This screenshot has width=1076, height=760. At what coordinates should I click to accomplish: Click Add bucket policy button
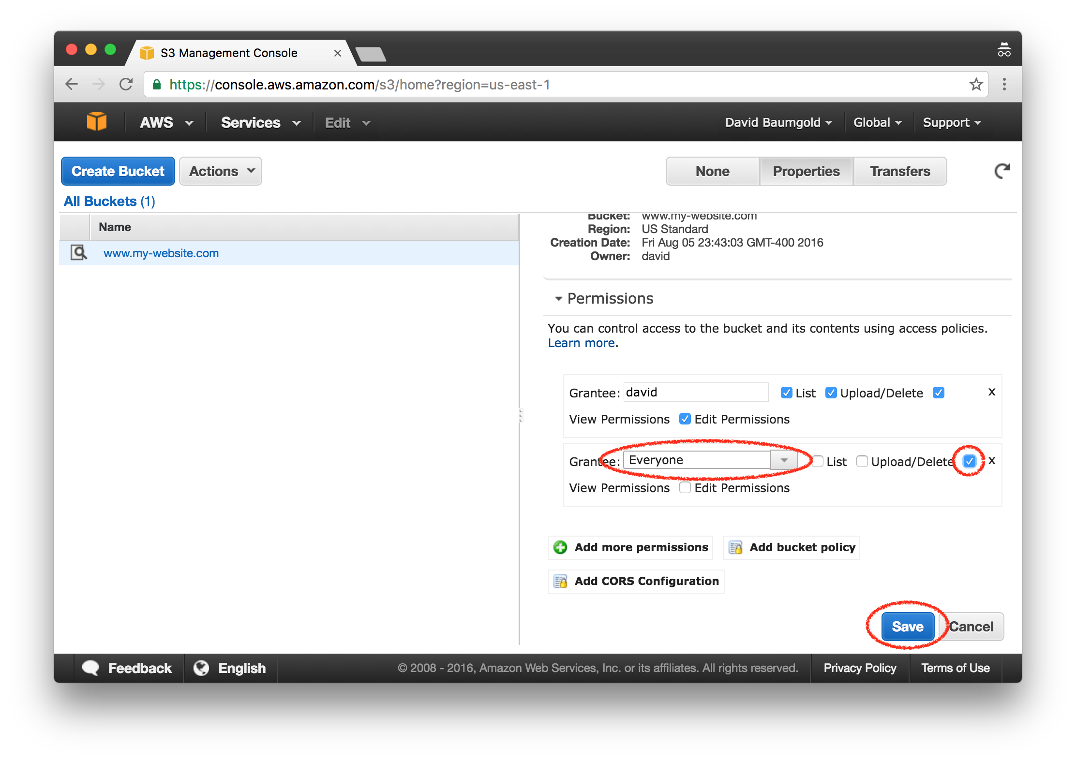pos(792,547)
